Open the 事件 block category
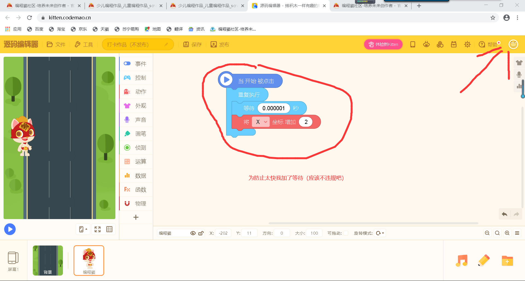525x281 pixels. coord(136,64)
